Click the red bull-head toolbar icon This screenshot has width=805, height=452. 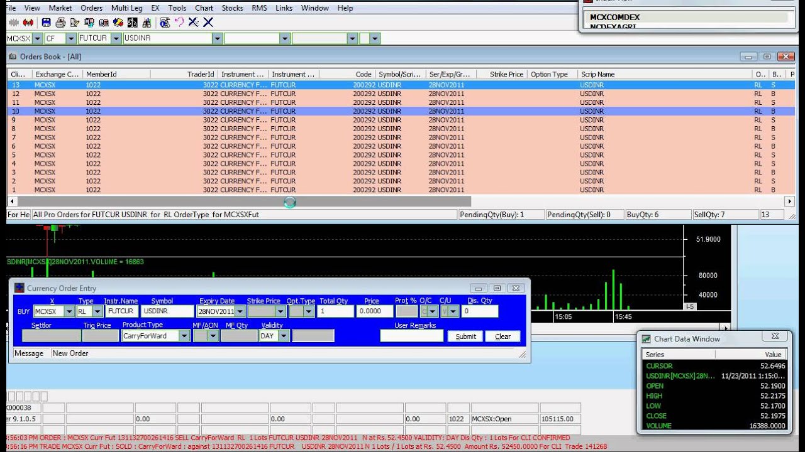pos(28,23)
